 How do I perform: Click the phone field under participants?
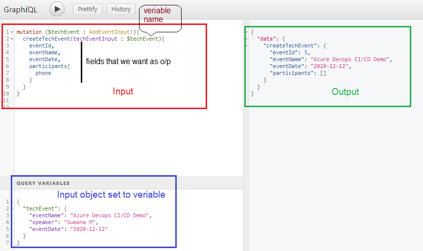43,73
